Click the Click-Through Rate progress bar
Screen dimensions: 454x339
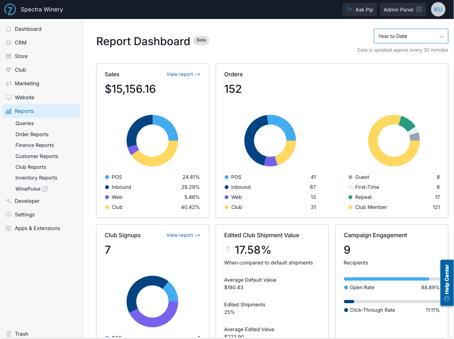(392, 302)
